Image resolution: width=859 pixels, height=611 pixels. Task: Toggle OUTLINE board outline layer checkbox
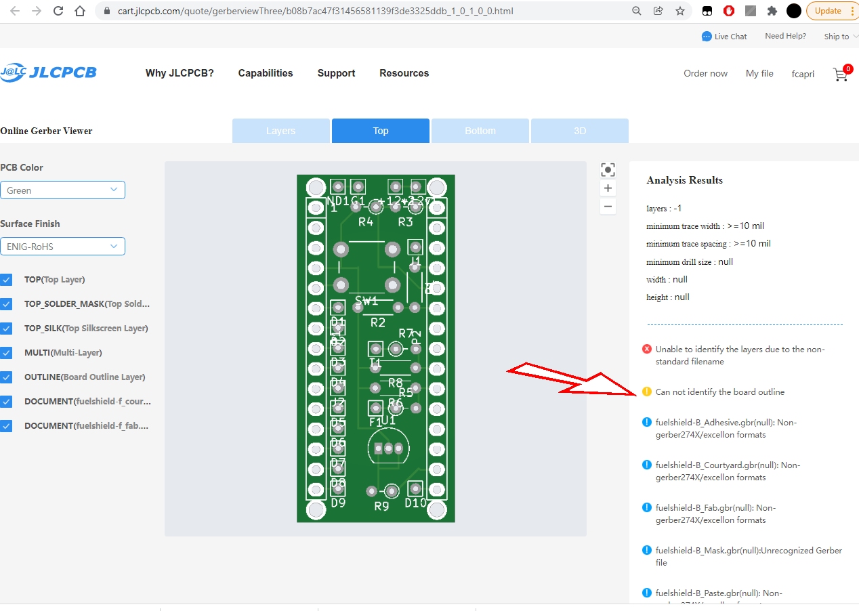point(6,377)
